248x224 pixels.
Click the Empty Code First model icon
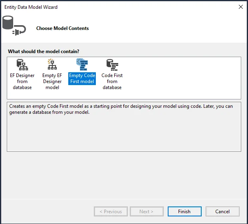click(82, 64)
